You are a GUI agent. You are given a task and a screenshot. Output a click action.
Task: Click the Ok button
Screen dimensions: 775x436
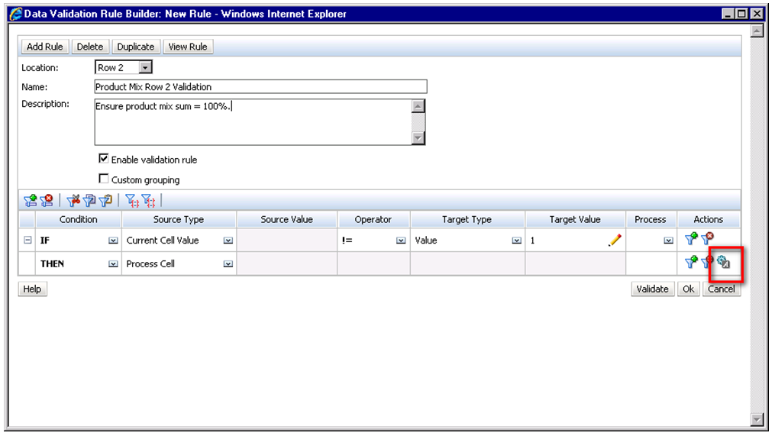(x=688, y=289)
